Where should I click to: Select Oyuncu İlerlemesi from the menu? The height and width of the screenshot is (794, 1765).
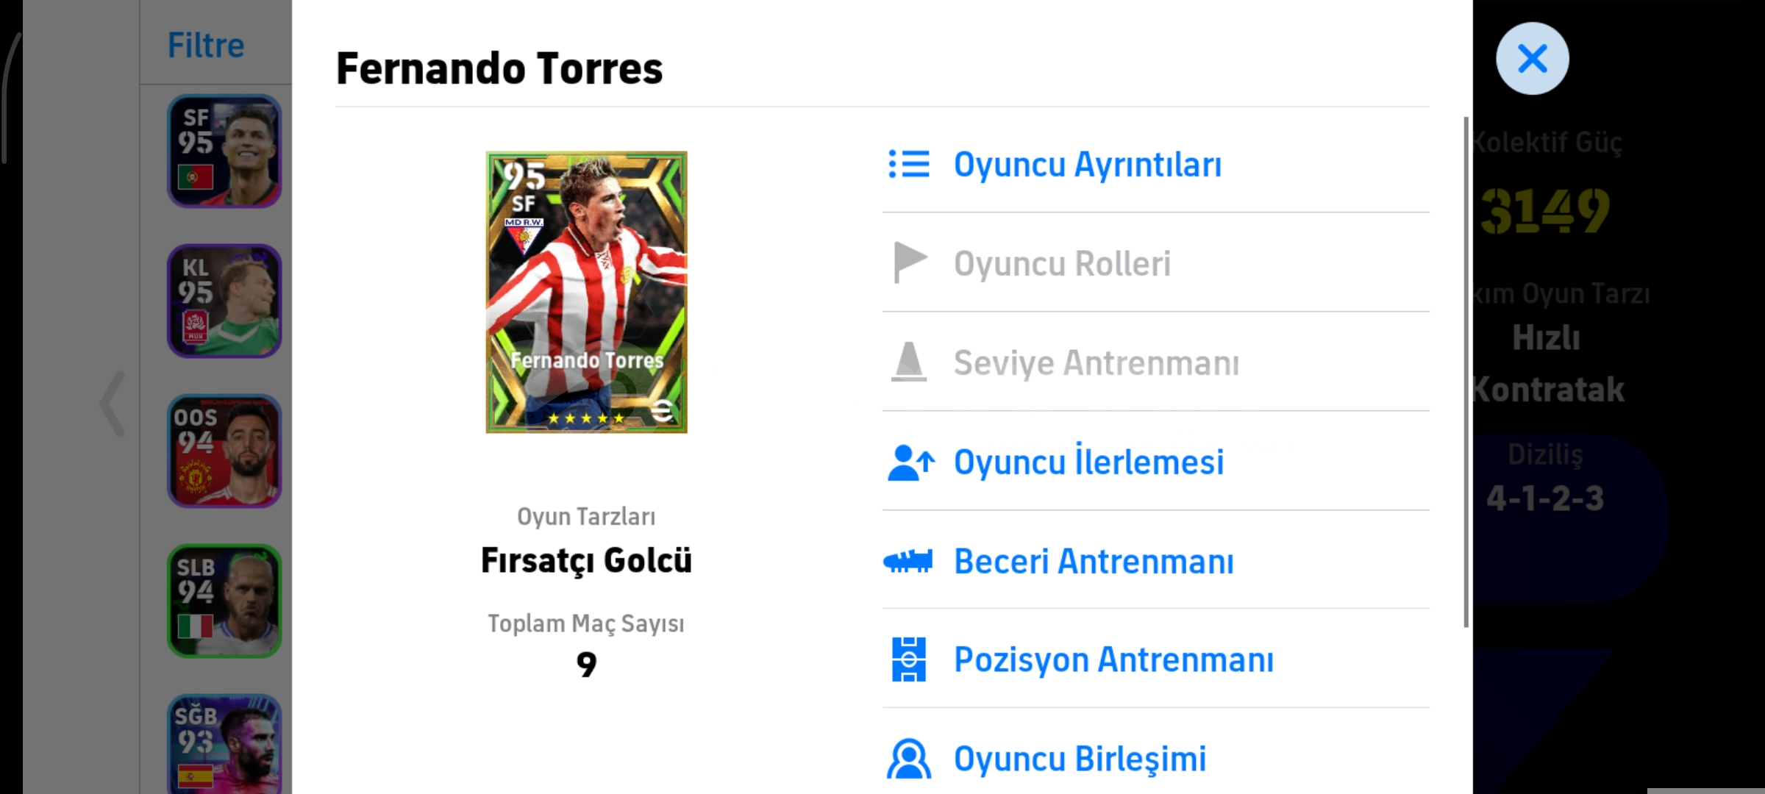coord(1088,462)
